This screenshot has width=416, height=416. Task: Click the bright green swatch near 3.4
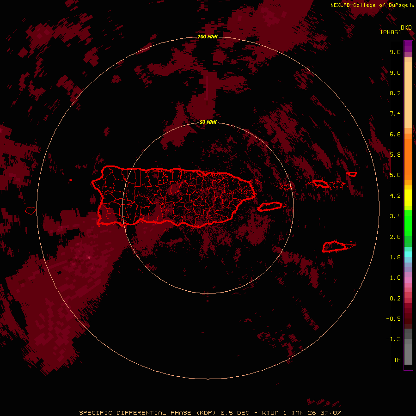tap(408, 223)
